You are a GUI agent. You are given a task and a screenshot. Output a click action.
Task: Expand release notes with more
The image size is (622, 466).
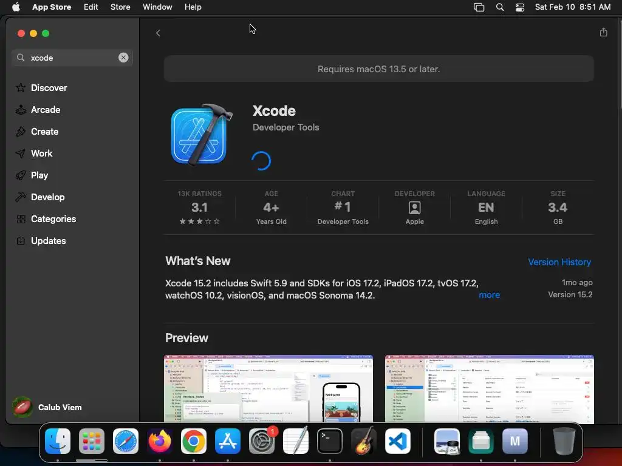[489, 295]
